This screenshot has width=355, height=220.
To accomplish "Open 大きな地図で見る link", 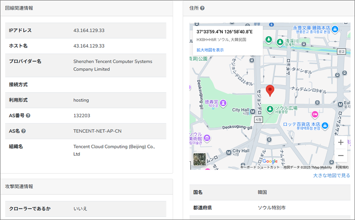I will (x=331, y=175).
